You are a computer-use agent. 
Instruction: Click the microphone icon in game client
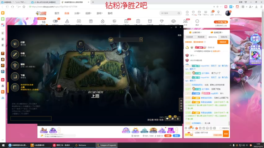tap(178, 119)
